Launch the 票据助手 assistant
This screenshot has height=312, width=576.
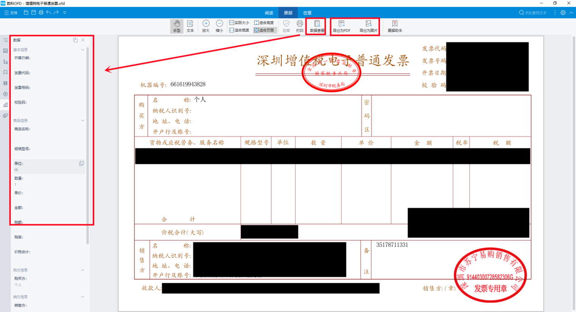point(395,26)
